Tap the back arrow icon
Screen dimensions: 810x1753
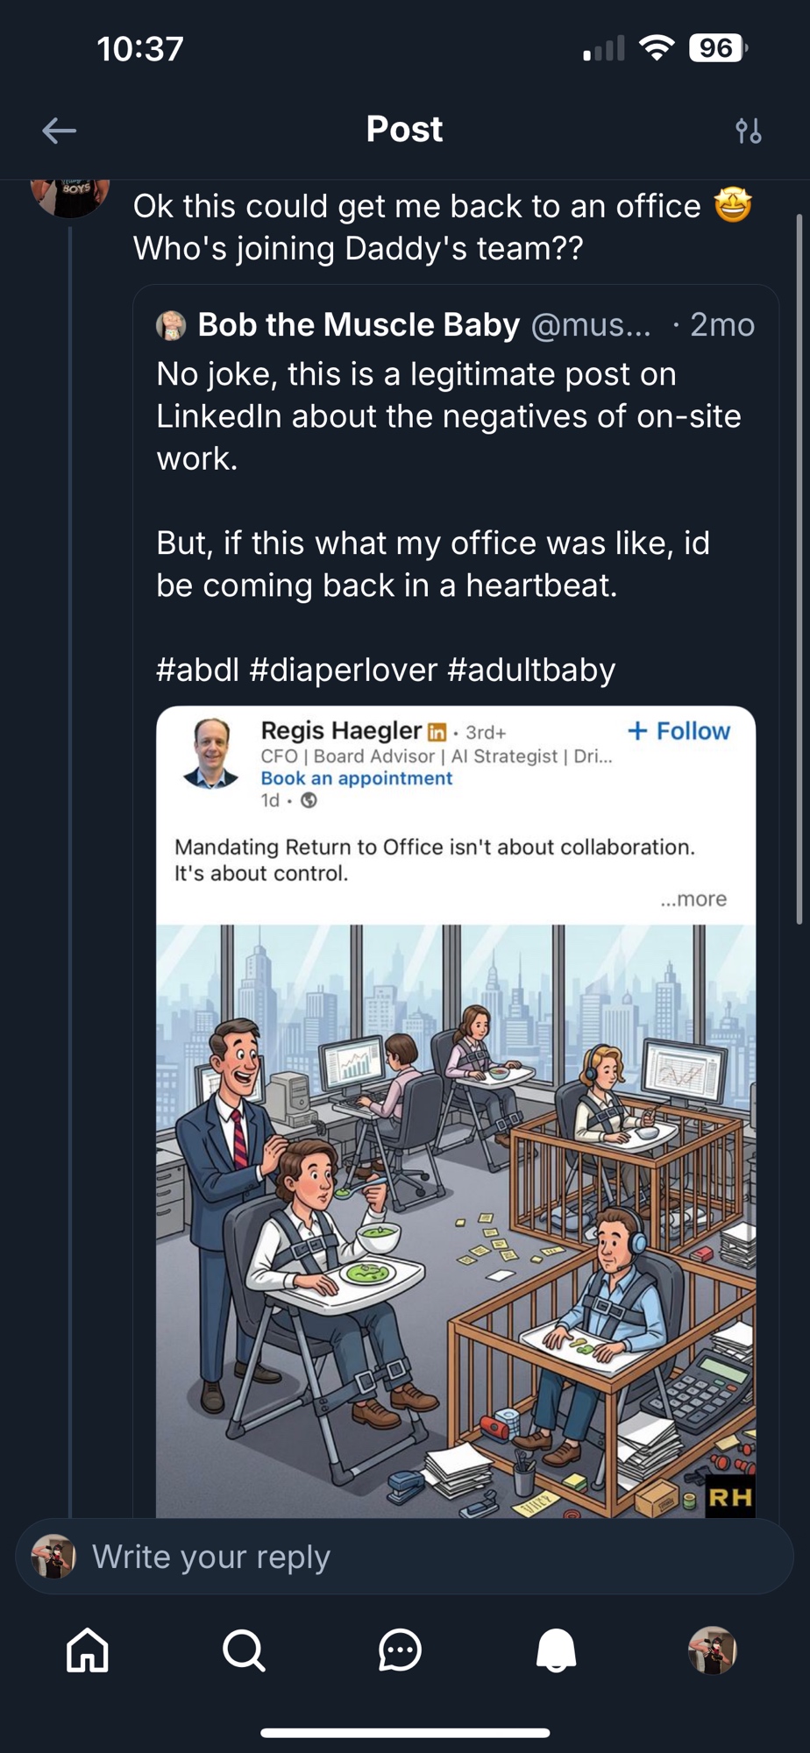pyautogui.click(x=59, y=131)
